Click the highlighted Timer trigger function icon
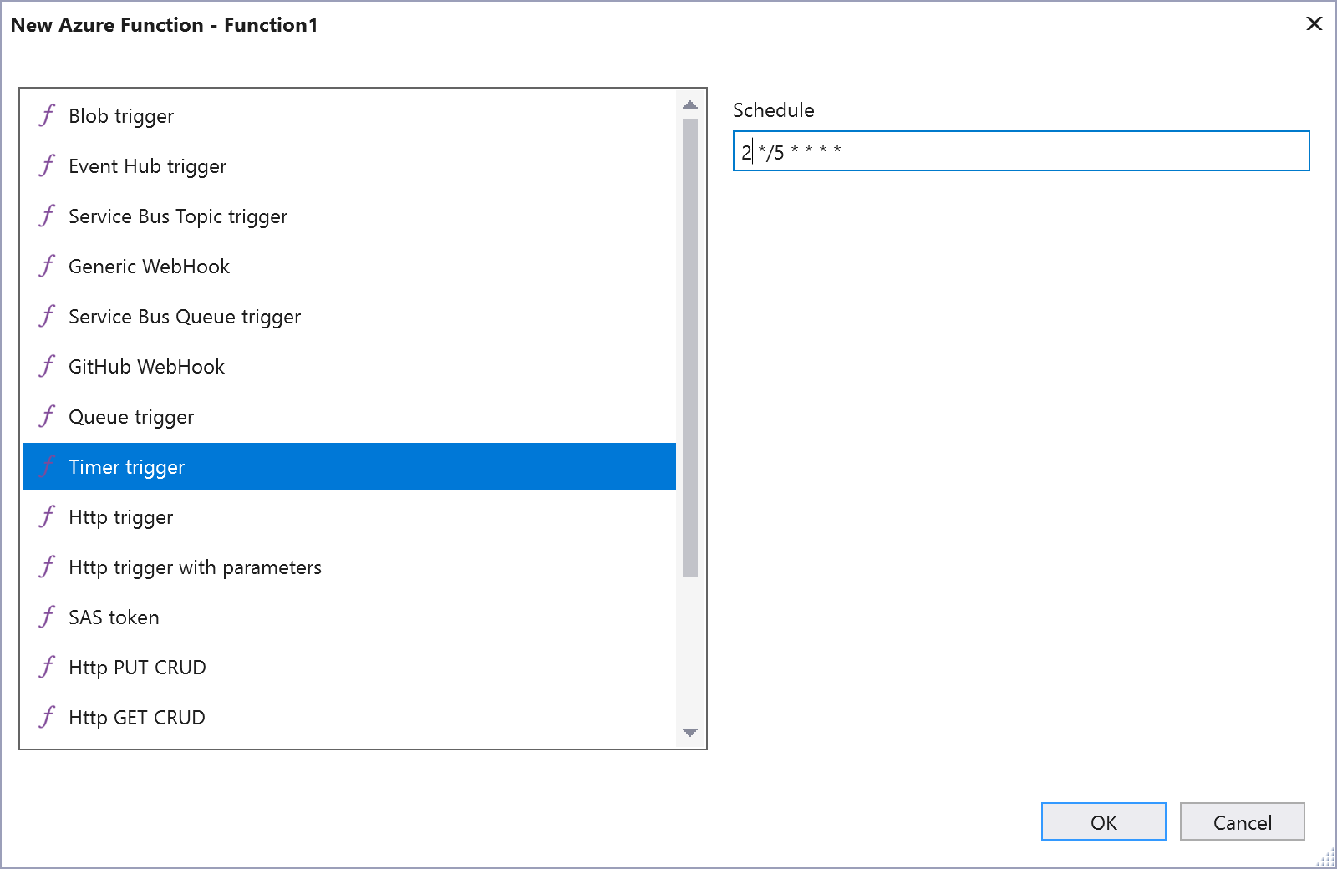This screenshot has width=1337, height=869. [48, 466]
